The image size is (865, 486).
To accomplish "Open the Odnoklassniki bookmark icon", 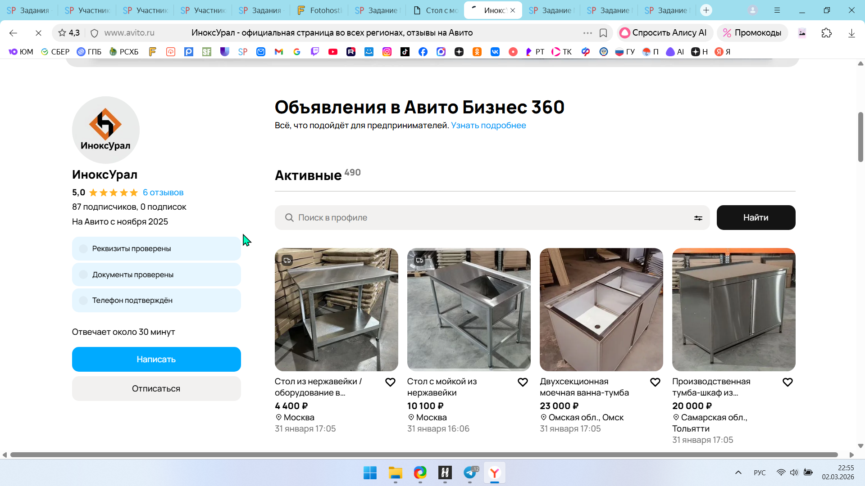I will coord(477,52).
